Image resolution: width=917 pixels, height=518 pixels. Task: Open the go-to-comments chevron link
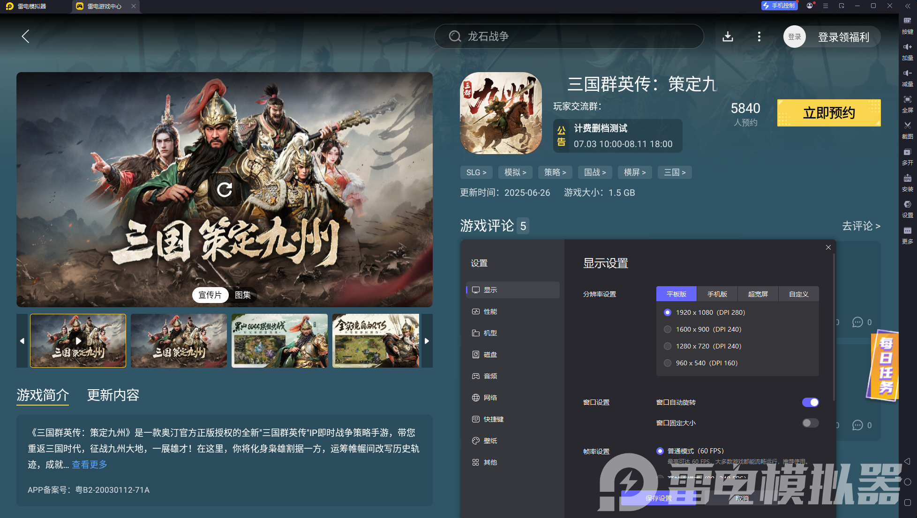click(861, 226)
